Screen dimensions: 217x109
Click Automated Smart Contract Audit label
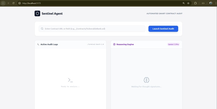164,13
